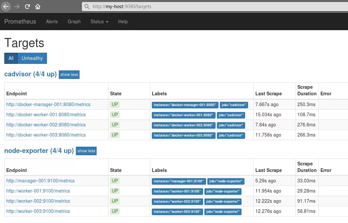Open the Graph menu item
Viewport: 348px width, 223px height.
point(74,22)
